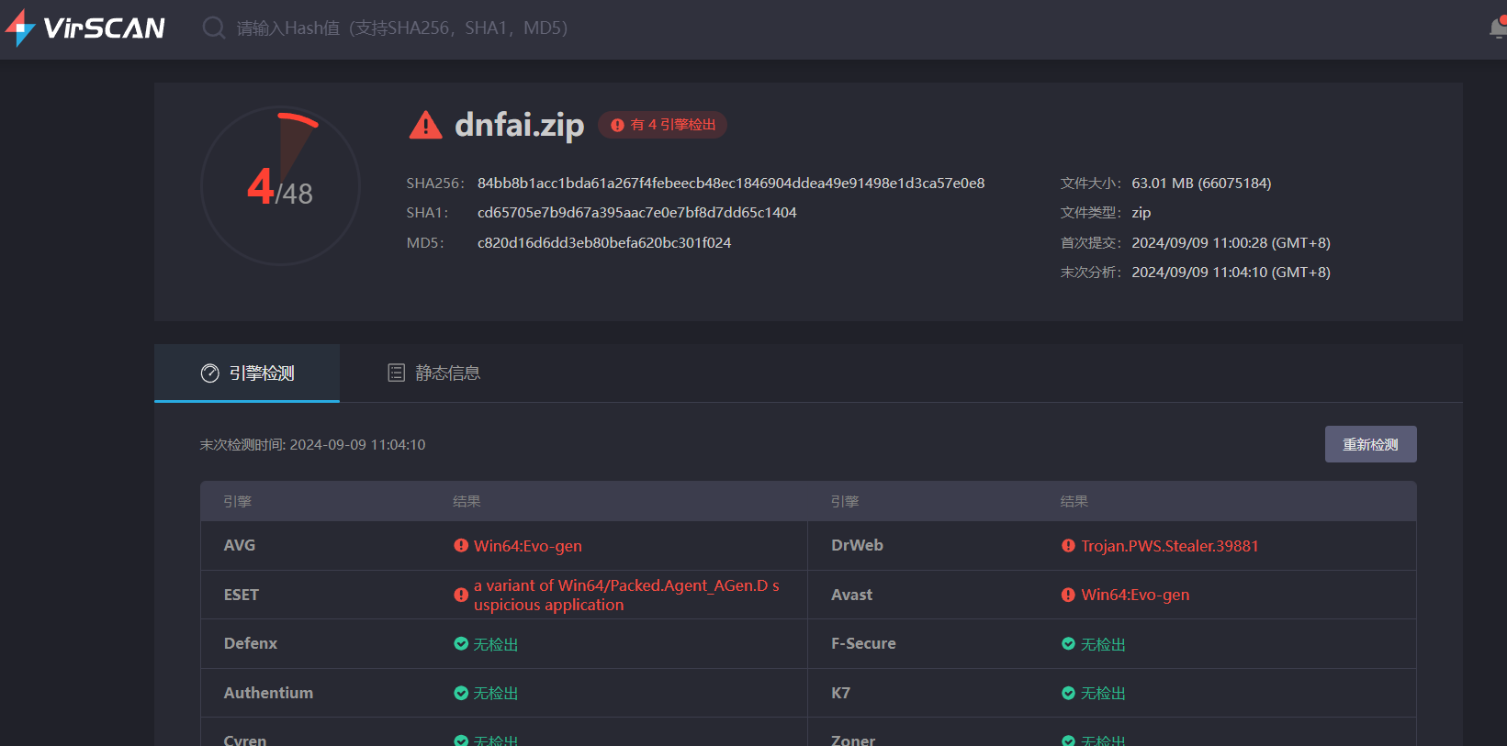Click Authentium's 无检出 result

496,694
